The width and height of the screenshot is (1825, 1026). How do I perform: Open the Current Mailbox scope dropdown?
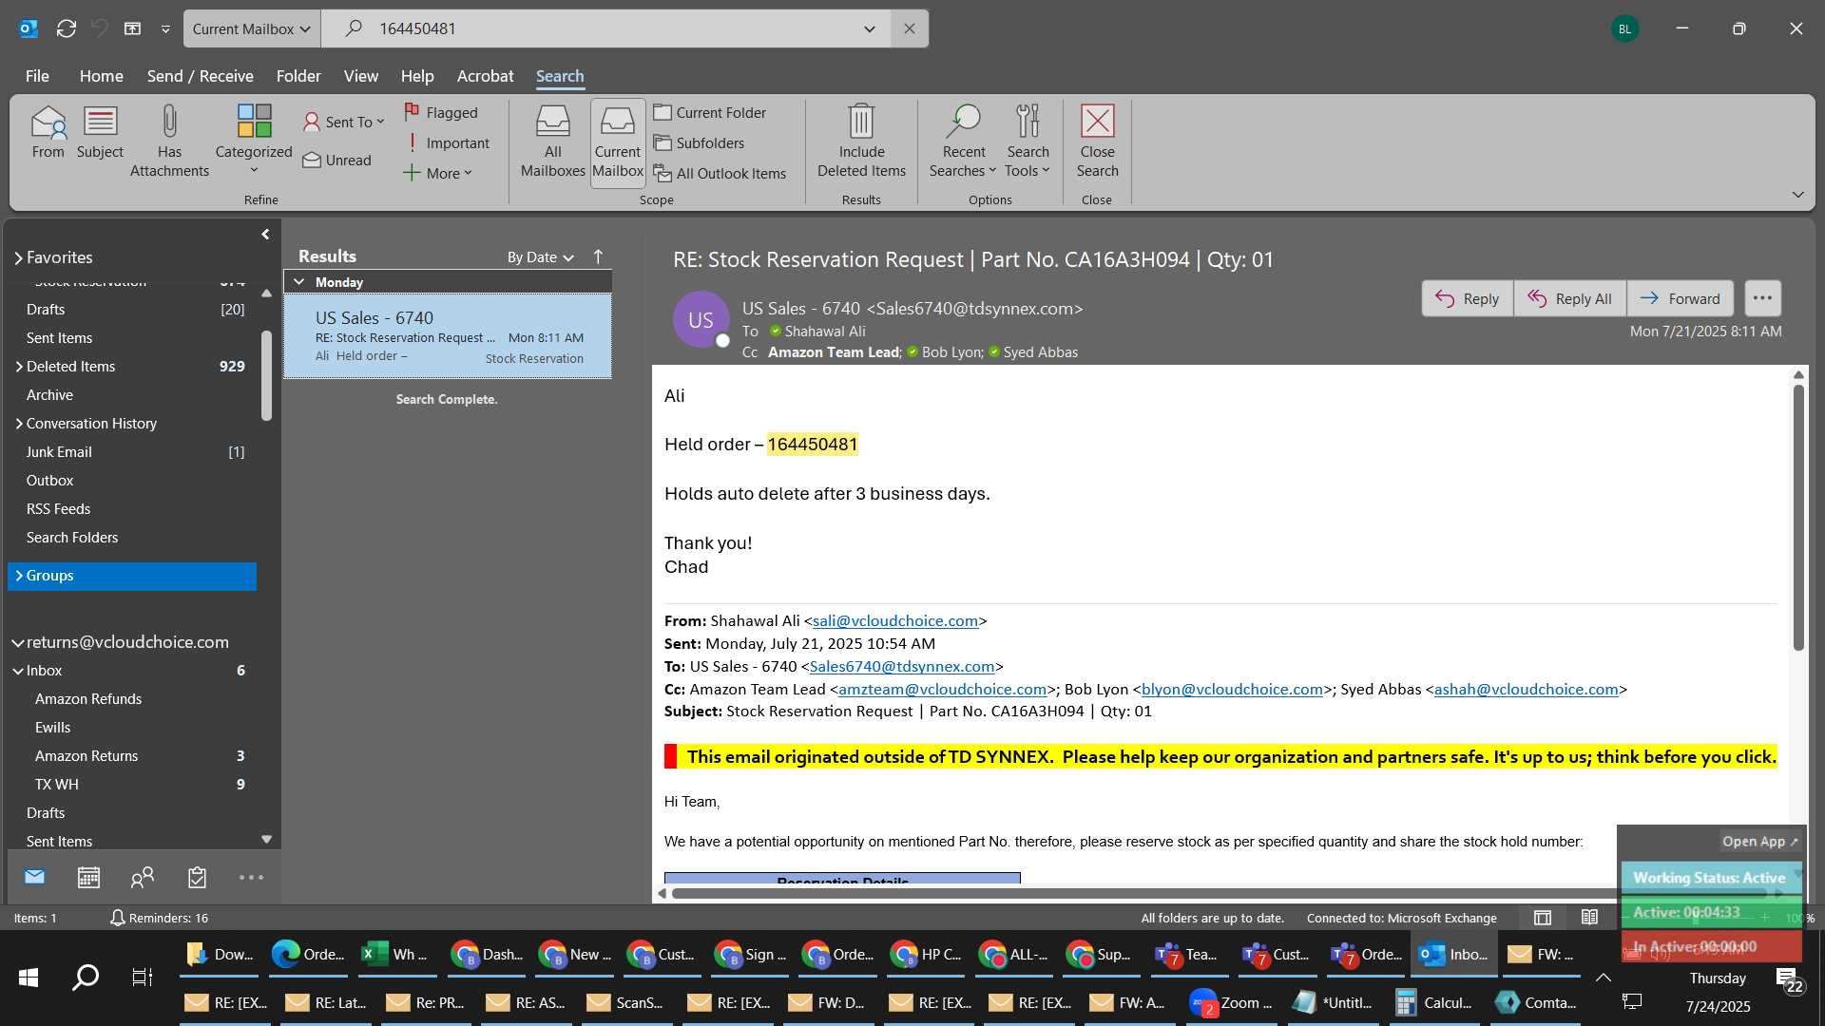click(252, 28)
